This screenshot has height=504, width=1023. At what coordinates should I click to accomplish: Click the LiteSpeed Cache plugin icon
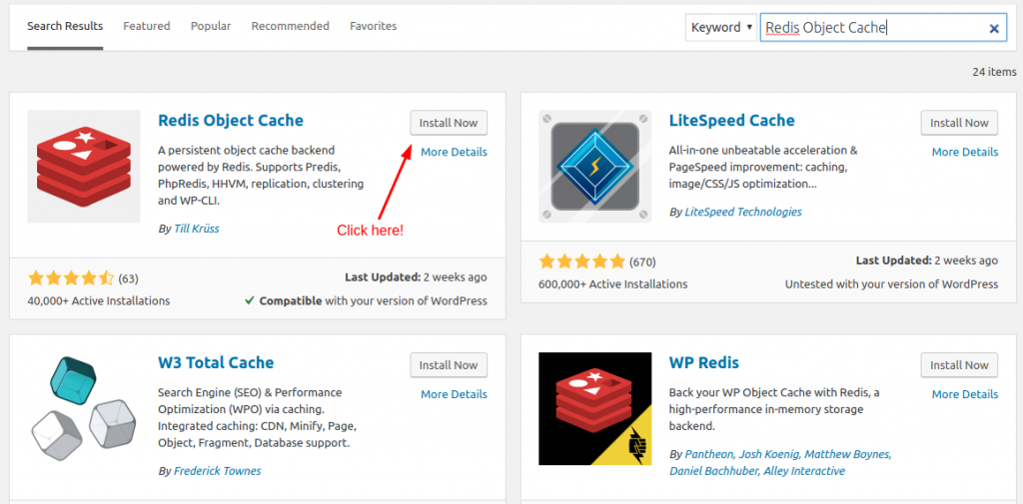point(594,166)
